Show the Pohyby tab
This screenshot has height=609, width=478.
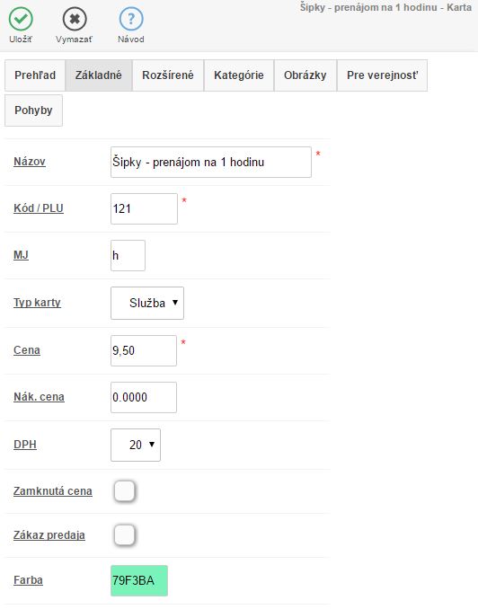[33, 110]
